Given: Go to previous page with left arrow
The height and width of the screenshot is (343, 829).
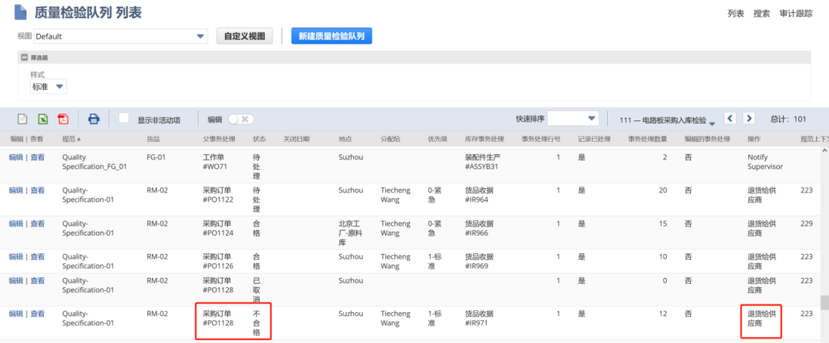Looking at the screenshot, I should 730,118.
